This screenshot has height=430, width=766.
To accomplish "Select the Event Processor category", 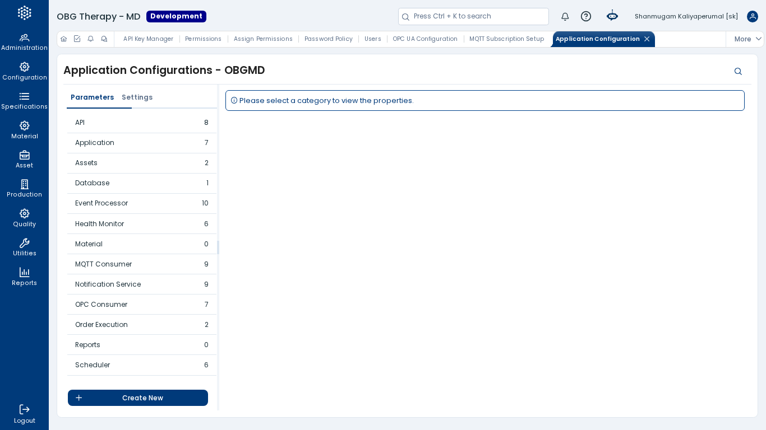I will 142,203.
